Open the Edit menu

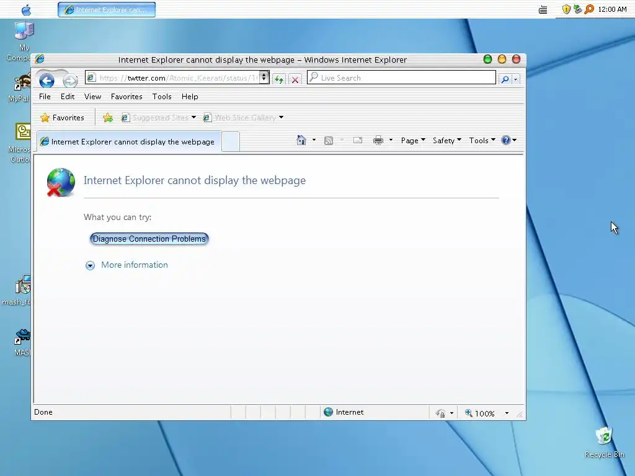(68, 96)
